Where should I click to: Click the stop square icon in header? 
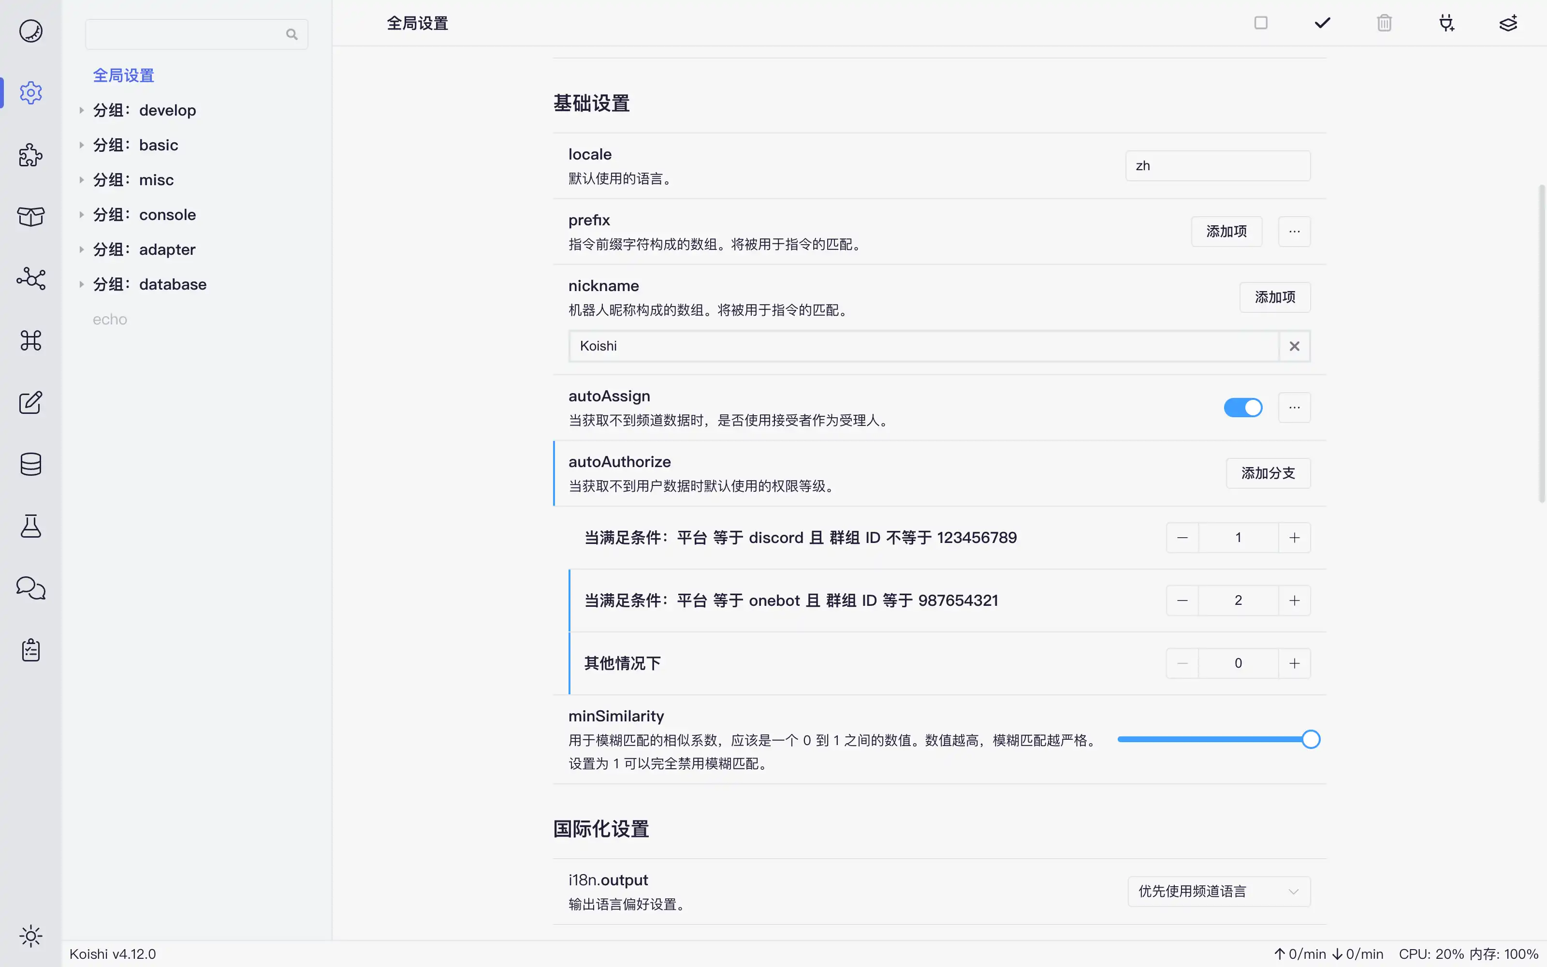pos(1261,23)
